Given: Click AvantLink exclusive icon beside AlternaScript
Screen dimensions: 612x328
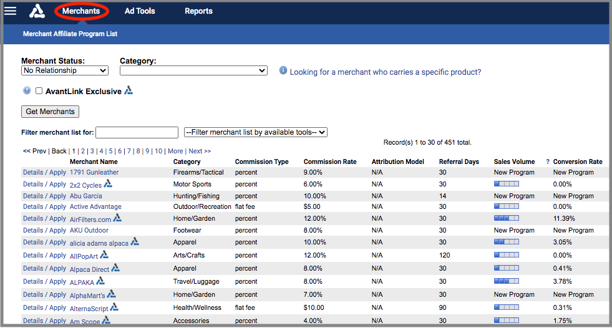Looking at the screenshot, I should click(114, 307).
